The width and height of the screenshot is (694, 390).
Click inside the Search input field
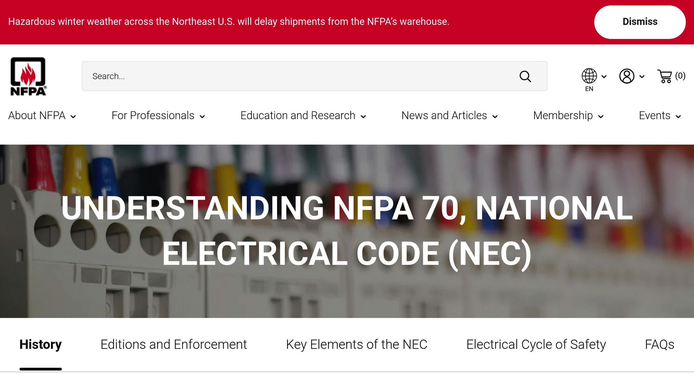(237, 76)
